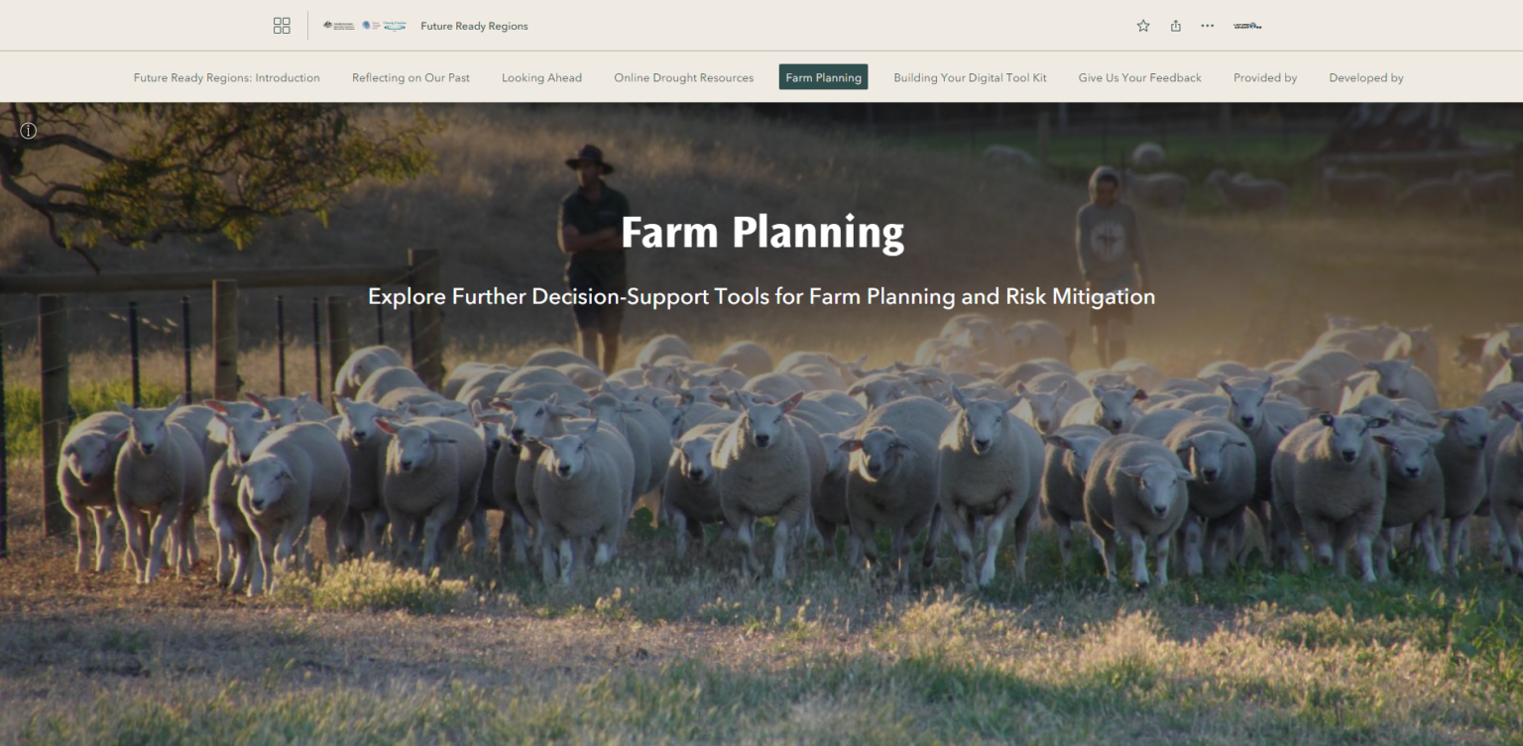Click the government logos beside the title

pos(364,26)
